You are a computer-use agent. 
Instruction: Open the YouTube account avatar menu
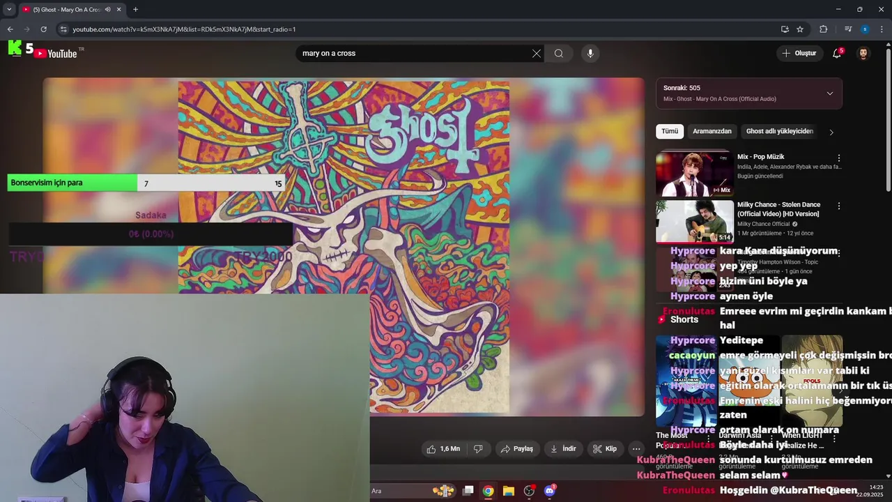point(863,53)
